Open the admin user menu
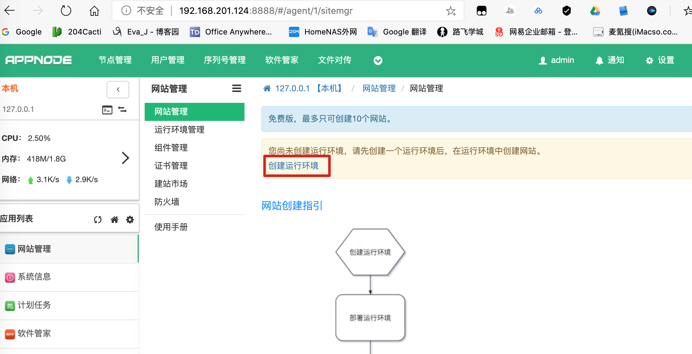 click(556, 60)
